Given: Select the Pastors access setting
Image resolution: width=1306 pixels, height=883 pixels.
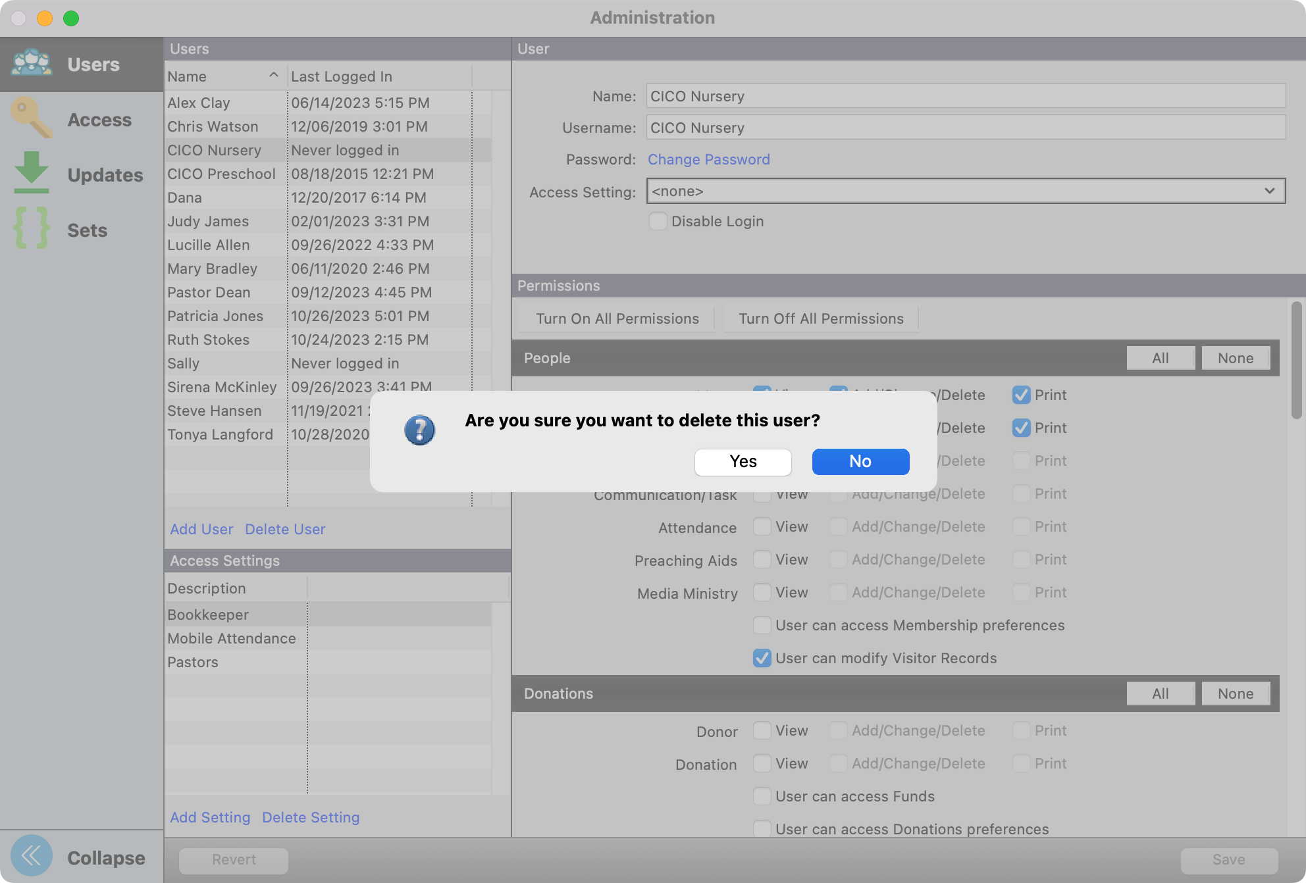Looking at the screenshot, I should pos(193,662).
